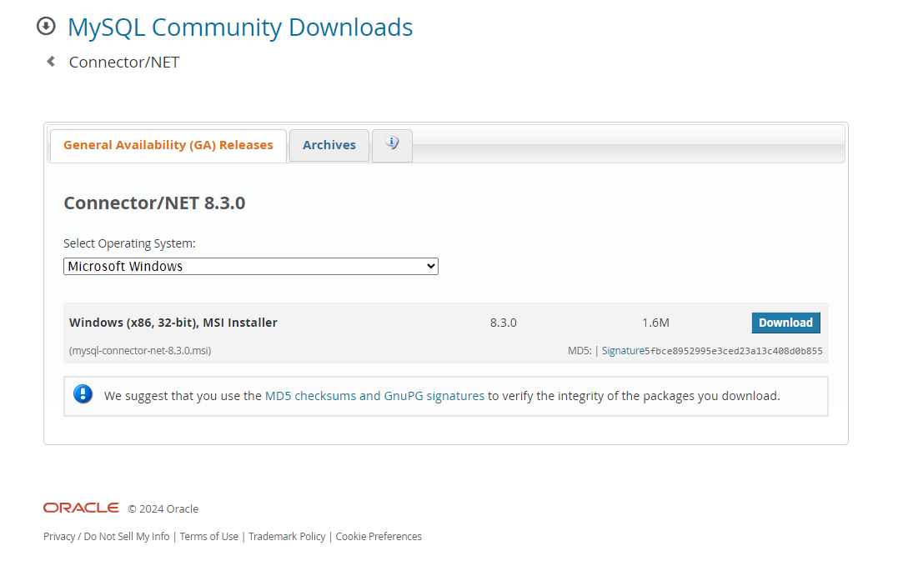Open the Signature link next to MD5
This screenshot has width=908, height=581.
623,351
